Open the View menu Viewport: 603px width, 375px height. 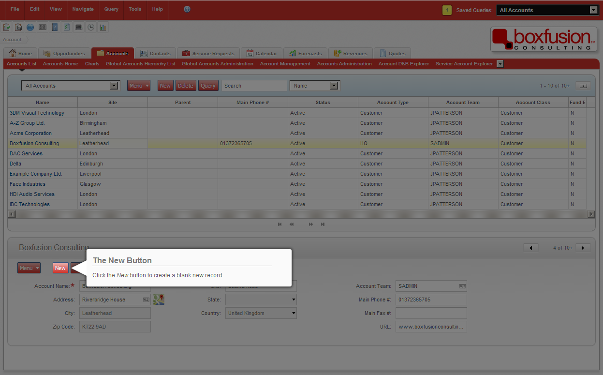coord(56,9)
